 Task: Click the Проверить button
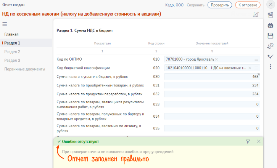pos(220,5)
